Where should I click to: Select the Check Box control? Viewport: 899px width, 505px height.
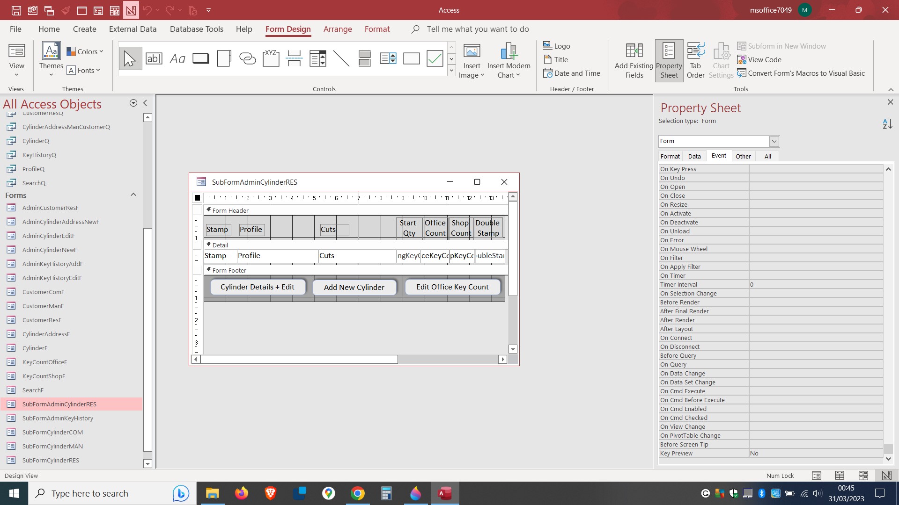click(x=434, y=58)
